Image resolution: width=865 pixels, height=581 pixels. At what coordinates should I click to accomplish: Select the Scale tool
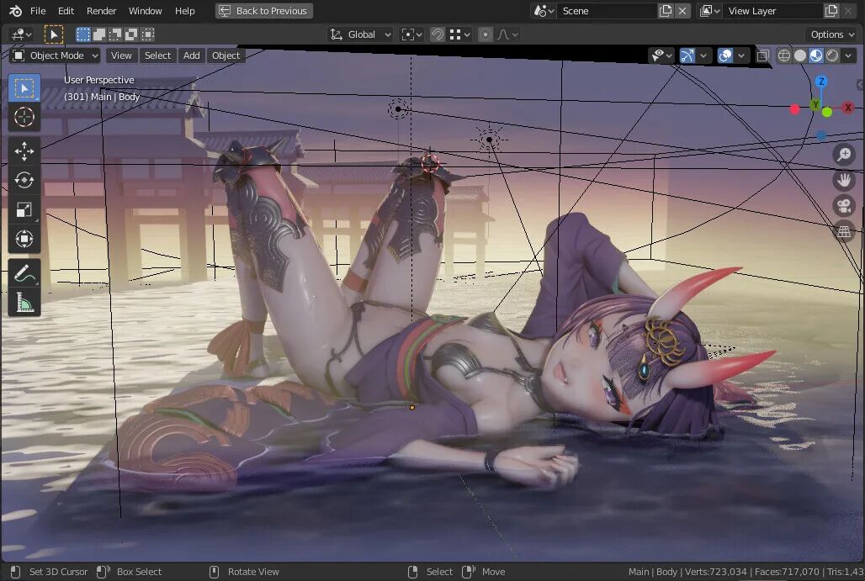(24, 209)
